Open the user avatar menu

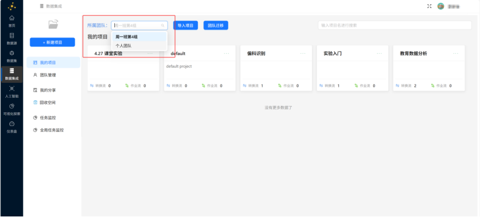[440, 6]
